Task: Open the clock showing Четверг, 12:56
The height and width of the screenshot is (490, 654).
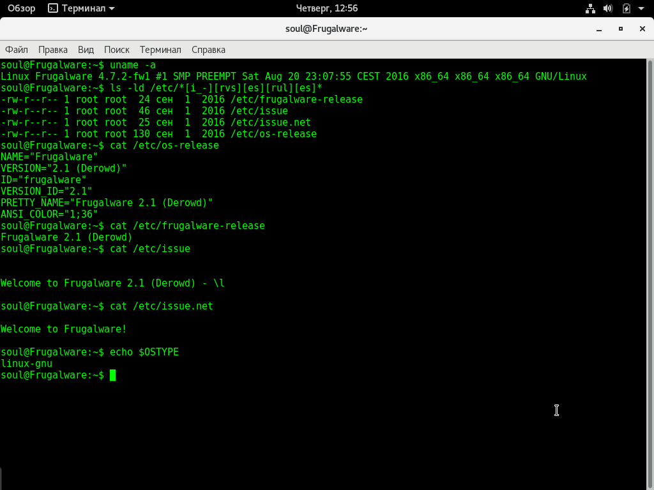Action: pos(326,8)
